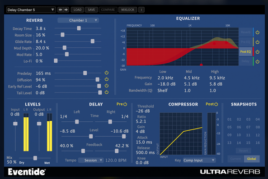
Task: Click the COMPARE button
Action: 108,10
